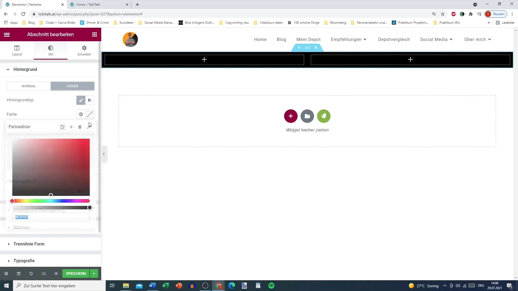The image size is (518, 291).
Task: Open Home in site navigation
Action: click(x=260, y=40)
